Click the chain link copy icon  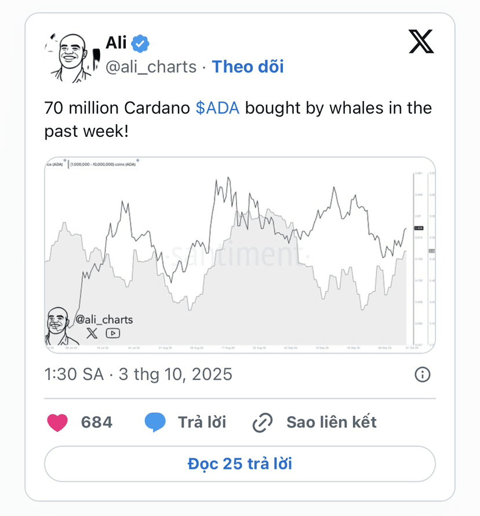[263, 423]
